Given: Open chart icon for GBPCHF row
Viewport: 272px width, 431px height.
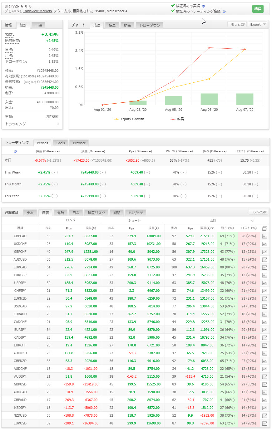Looking at the screenshot, I should click(x=265, y=252).
